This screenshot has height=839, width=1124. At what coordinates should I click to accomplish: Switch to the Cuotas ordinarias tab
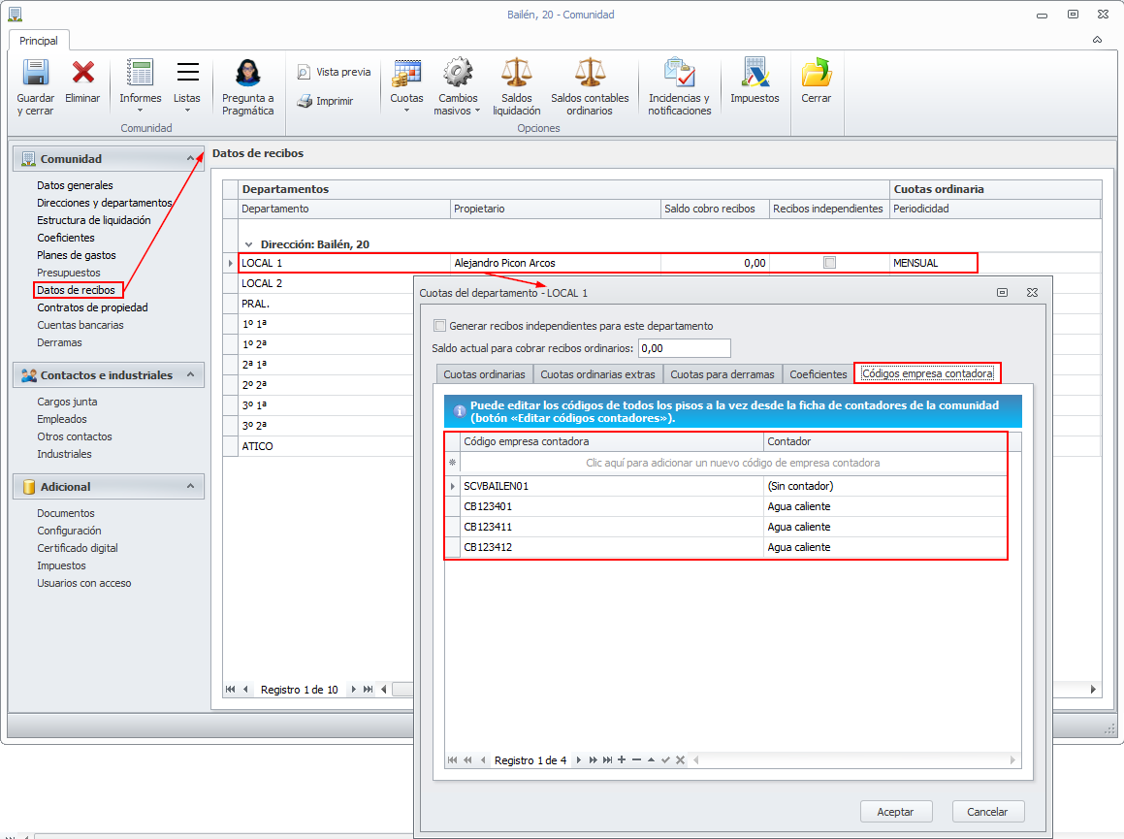pyautogui.click(x=484, y=374)
